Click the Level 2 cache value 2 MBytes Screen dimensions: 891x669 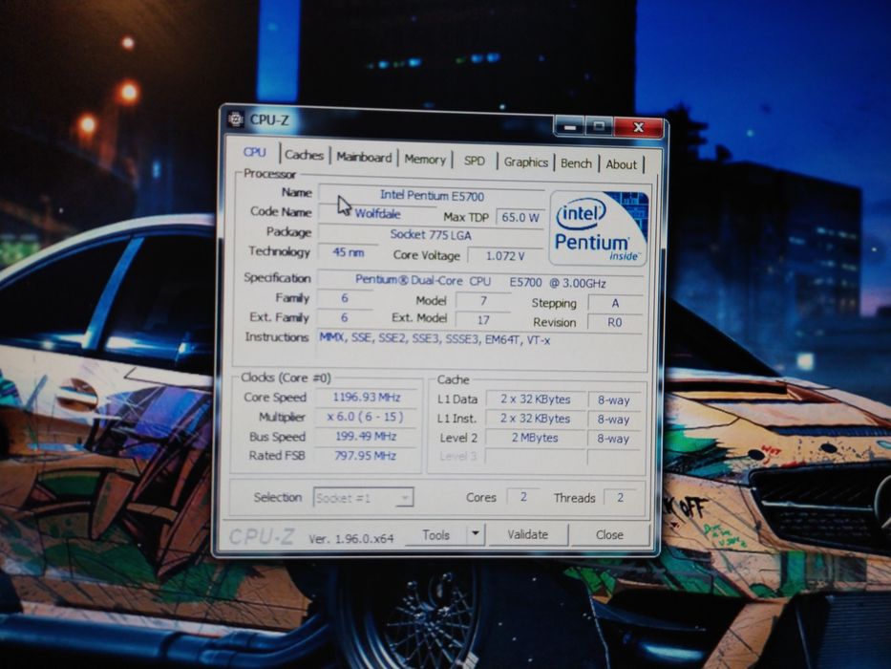coord(535,438)
